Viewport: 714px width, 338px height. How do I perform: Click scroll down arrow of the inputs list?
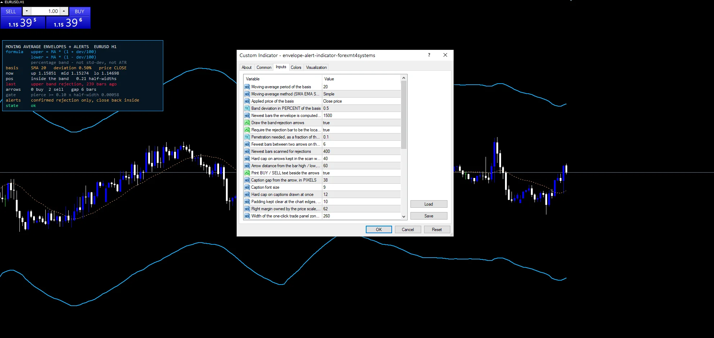404,216
